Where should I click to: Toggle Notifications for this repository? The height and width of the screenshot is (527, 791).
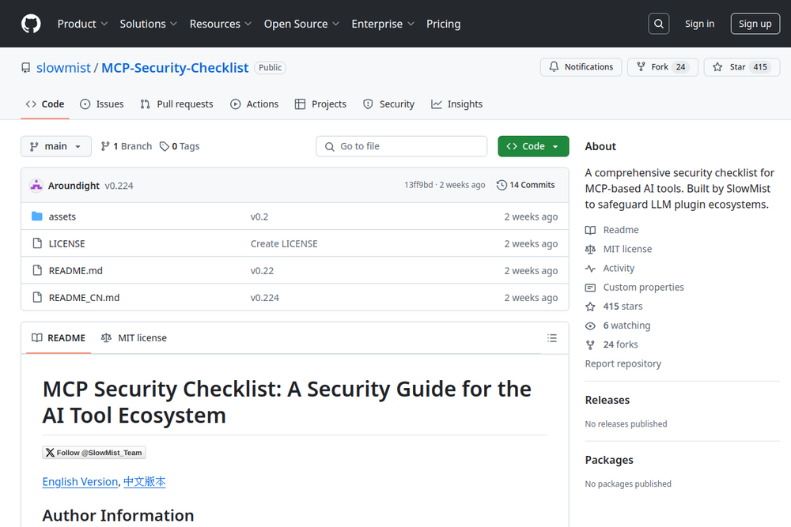click(x=581, y=67)
